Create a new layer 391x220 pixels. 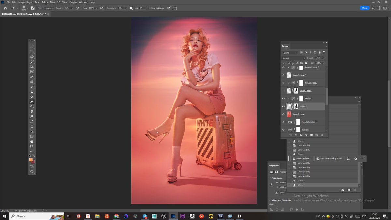[x=316, y=135]
